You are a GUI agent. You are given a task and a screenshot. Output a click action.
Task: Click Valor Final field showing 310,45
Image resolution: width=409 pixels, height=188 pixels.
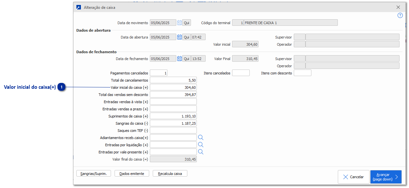(245, 59)
